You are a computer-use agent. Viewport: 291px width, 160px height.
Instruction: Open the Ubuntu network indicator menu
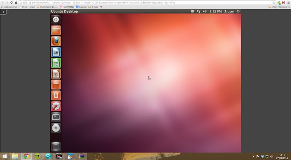198,11
